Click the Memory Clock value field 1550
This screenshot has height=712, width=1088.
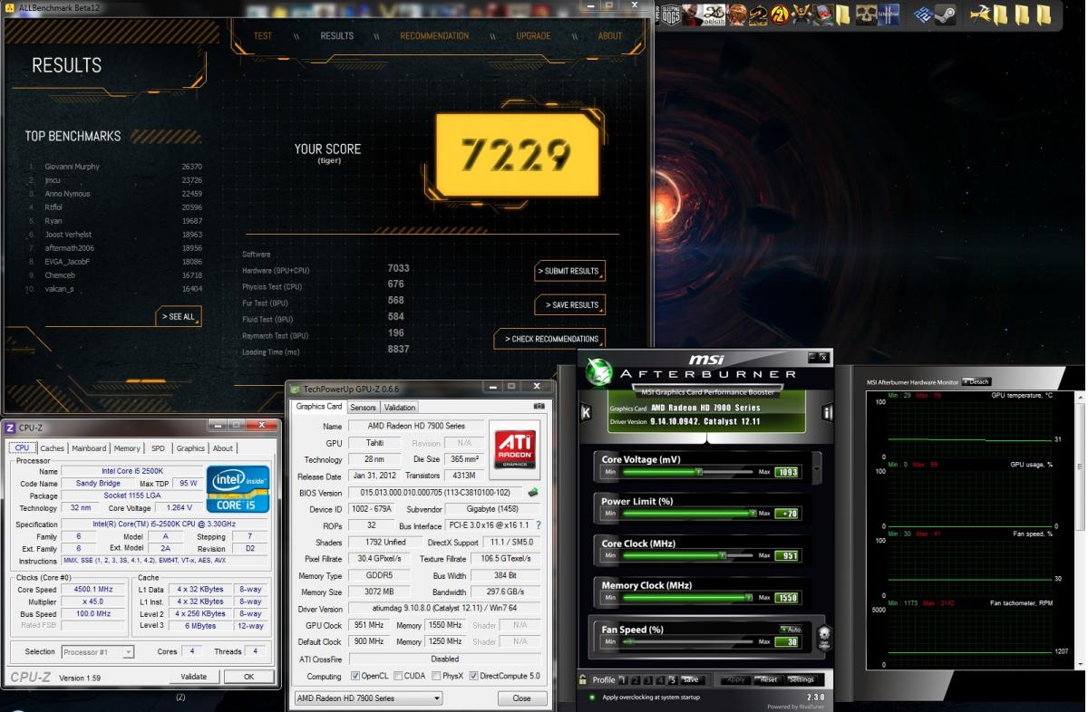[x=784, y=598]
